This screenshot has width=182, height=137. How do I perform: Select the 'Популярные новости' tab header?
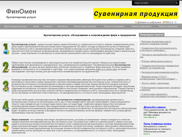(x=152, y=35)
